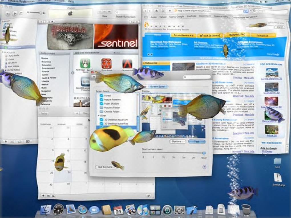
Task: Open Cart tab on website
Action: click(x=210, y=35)
